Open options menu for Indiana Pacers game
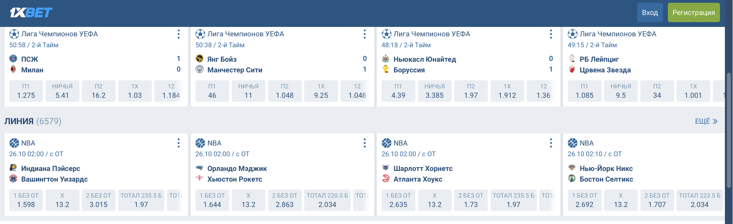The height and width of the screenshot is (224, 733). click(178, 143)
